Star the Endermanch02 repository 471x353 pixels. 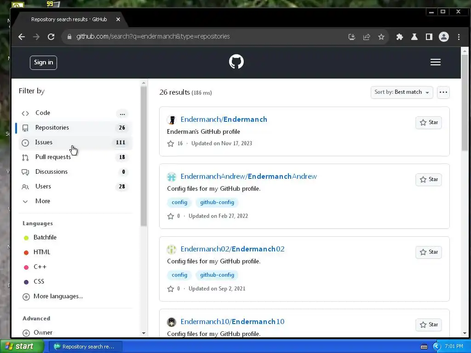click(x=429, y=252)
